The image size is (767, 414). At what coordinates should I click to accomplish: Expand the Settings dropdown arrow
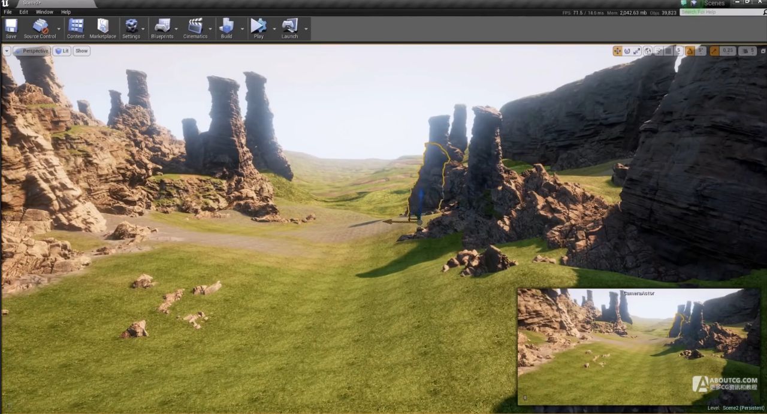[x=144, y=29]
